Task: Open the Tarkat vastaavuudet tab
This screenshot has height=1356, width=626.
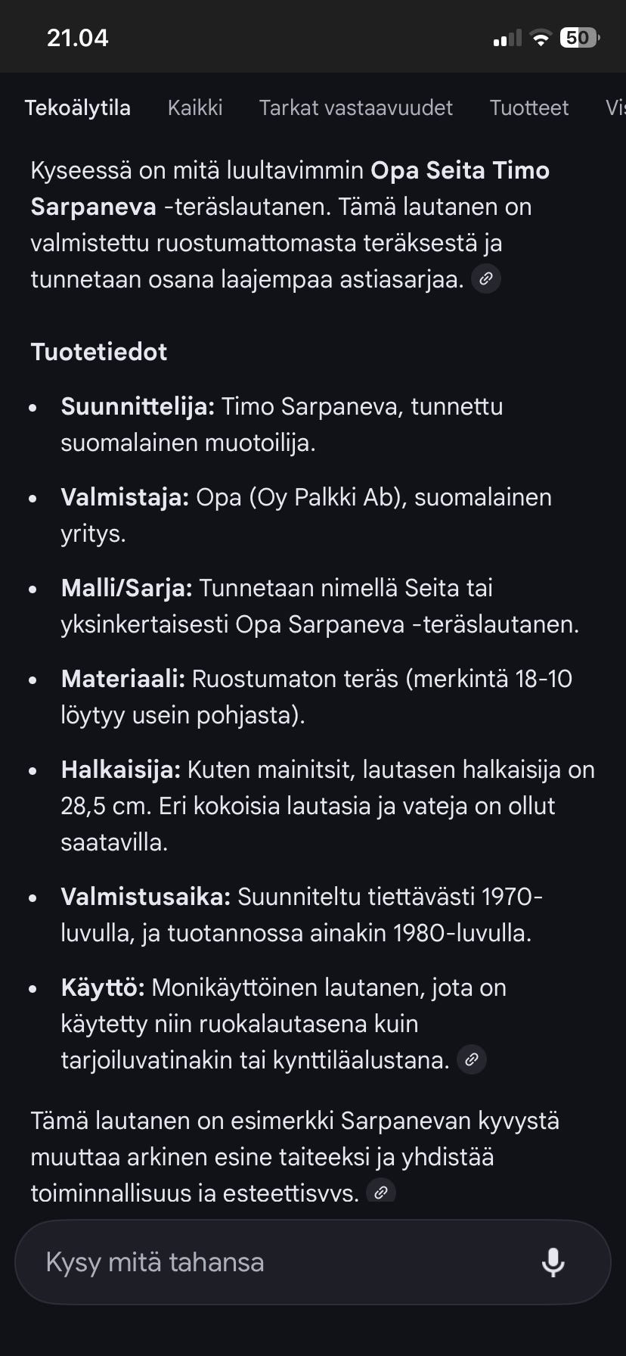Action: click(355, 107)
